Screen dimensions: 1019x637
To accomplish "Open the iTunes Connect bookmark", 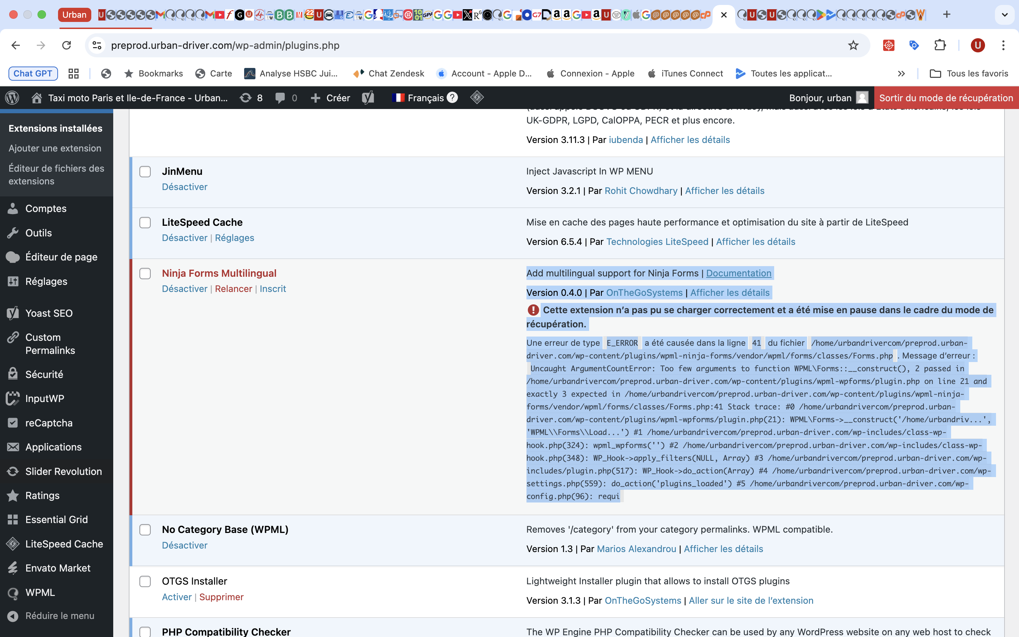I will [x=685, y=74].
